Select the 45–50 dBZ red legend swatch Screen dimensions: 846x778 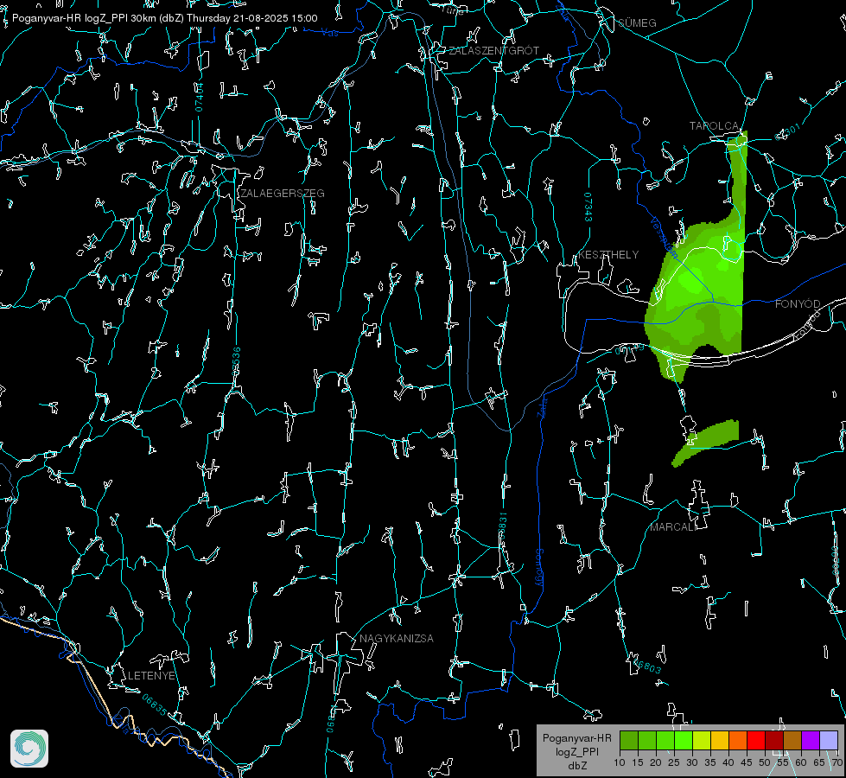756,740
